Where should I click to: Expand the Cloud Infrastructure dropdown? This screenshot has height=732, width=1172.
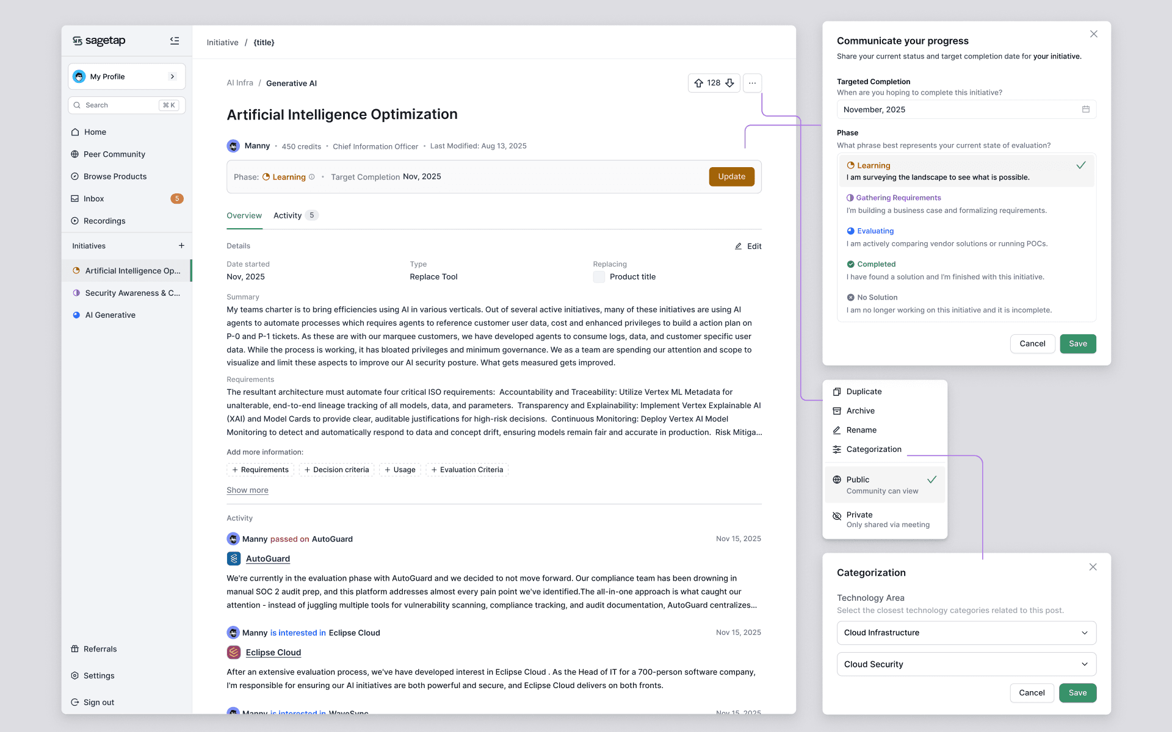coord(966,633)
